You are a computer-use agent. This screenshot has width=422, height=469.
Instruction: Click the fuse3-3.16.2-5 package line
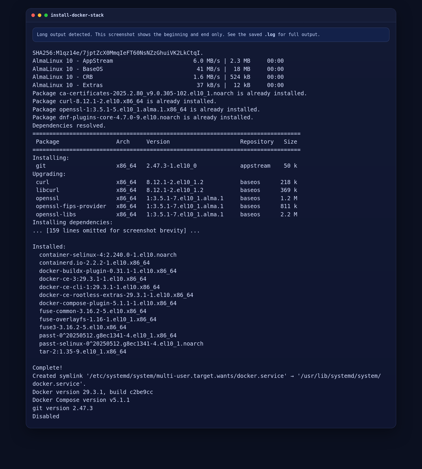pos(83,327)
